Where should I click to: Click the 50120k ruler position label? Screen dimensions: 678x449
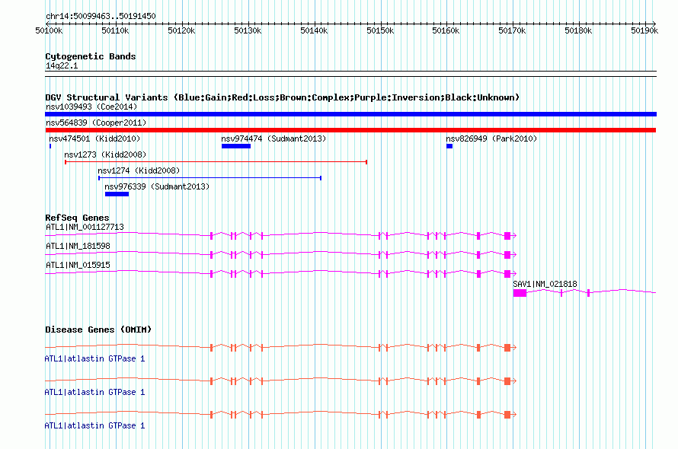click(x=181, y=30)
